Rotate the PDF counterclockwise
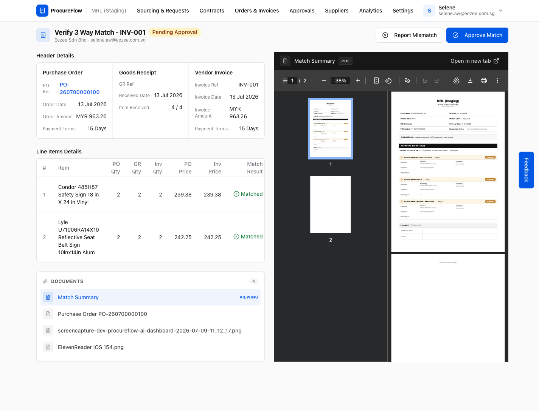 (x=388, y=80)
